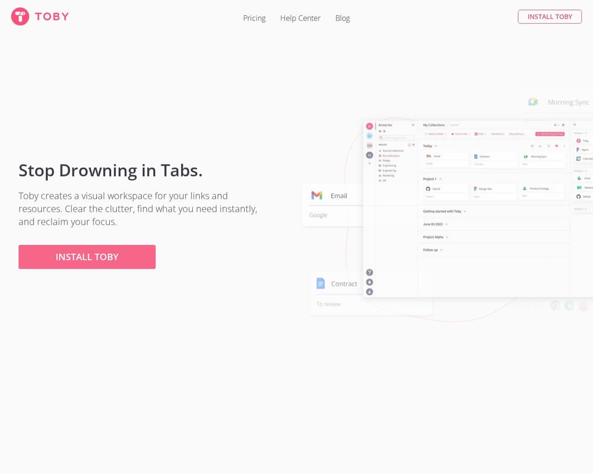Click the 'Acme Inc' organization name
Viewport: 593px width, 474px height.
pyautogui.click(x=385, y=125)
